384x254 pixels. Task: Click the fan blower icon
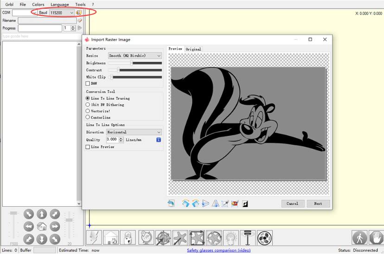click(265, 238)
